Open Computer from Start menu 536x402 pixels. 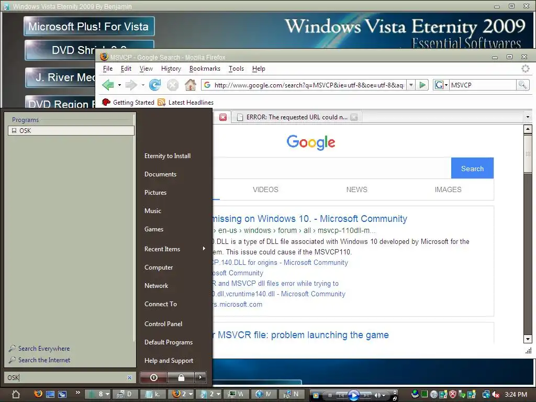click(159, 267)
